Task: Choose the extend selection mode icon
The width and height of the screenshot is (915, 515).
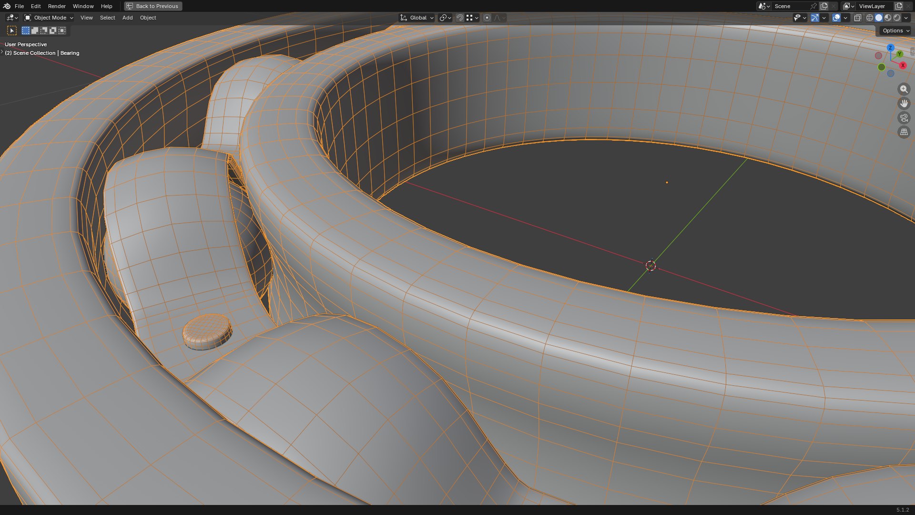Action: click(35, 31)
